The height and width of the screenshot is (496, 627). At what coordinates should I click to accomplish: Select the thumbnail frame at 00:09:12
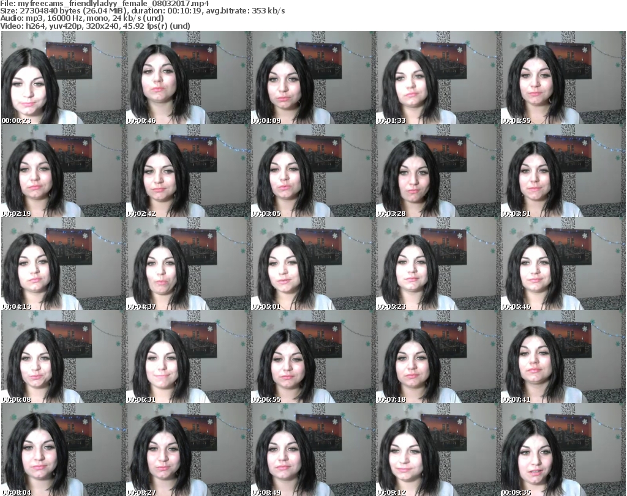[438, 450]
